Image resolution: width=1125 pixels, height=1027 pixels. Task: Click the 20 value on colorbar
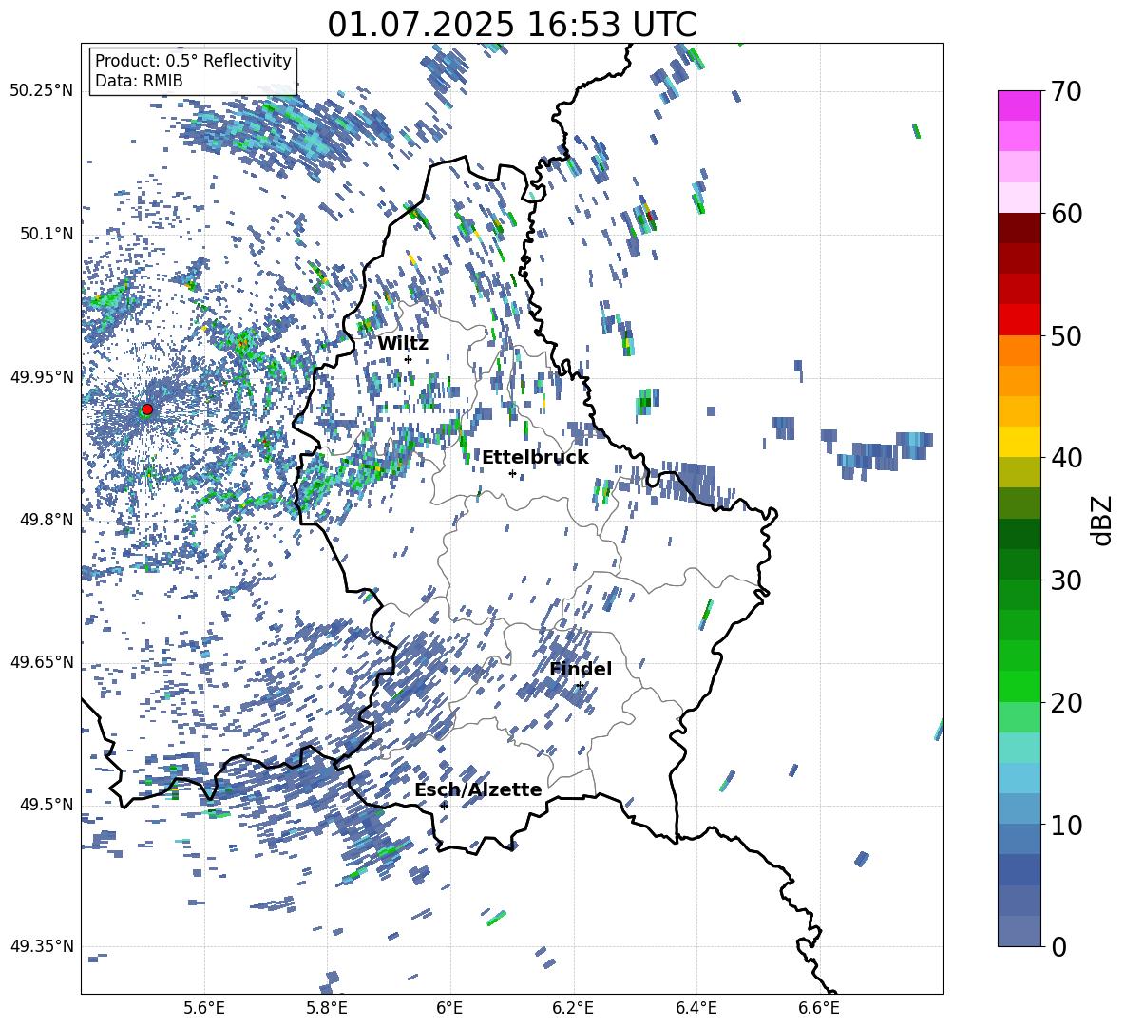pyautogui.click(x=1066, y=702)
